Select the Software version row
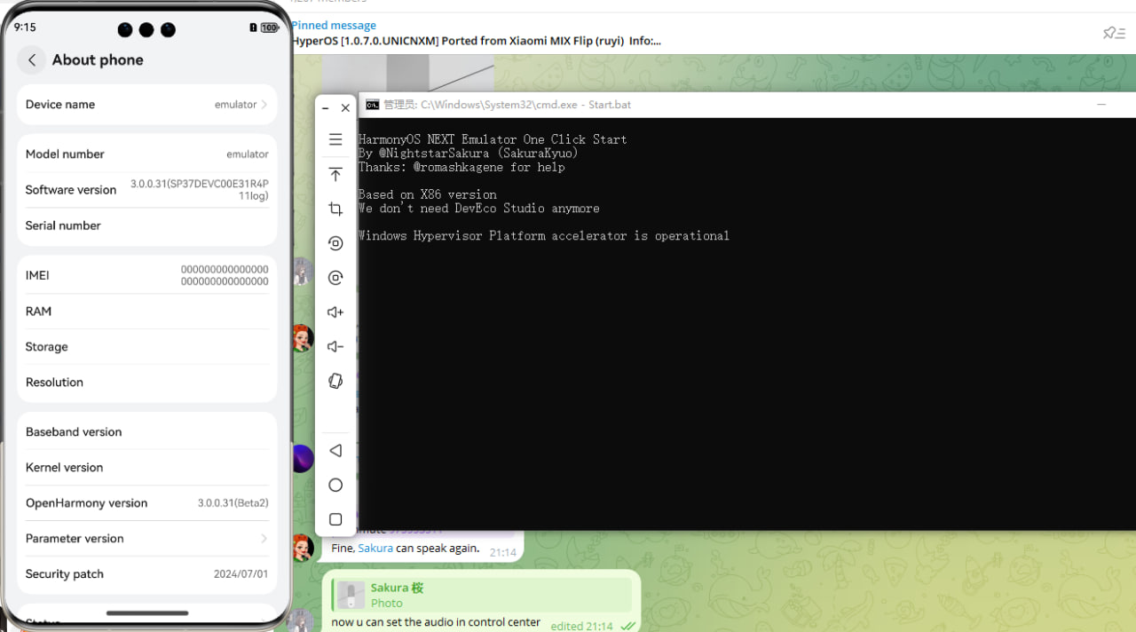1136x632 pixels. 146,190
